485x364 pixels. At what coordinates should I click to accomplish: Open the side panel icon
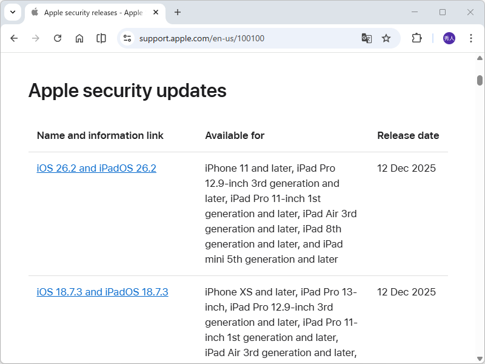(x=101, y=38)
